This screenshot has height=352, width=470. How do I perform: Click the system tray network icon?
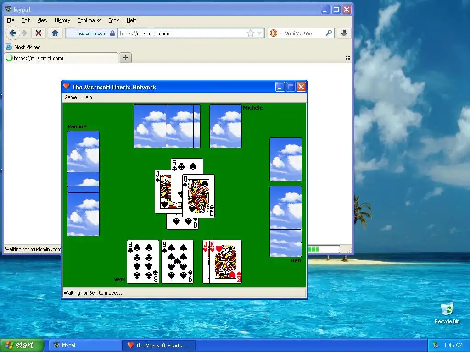click(x=436, y=346)
